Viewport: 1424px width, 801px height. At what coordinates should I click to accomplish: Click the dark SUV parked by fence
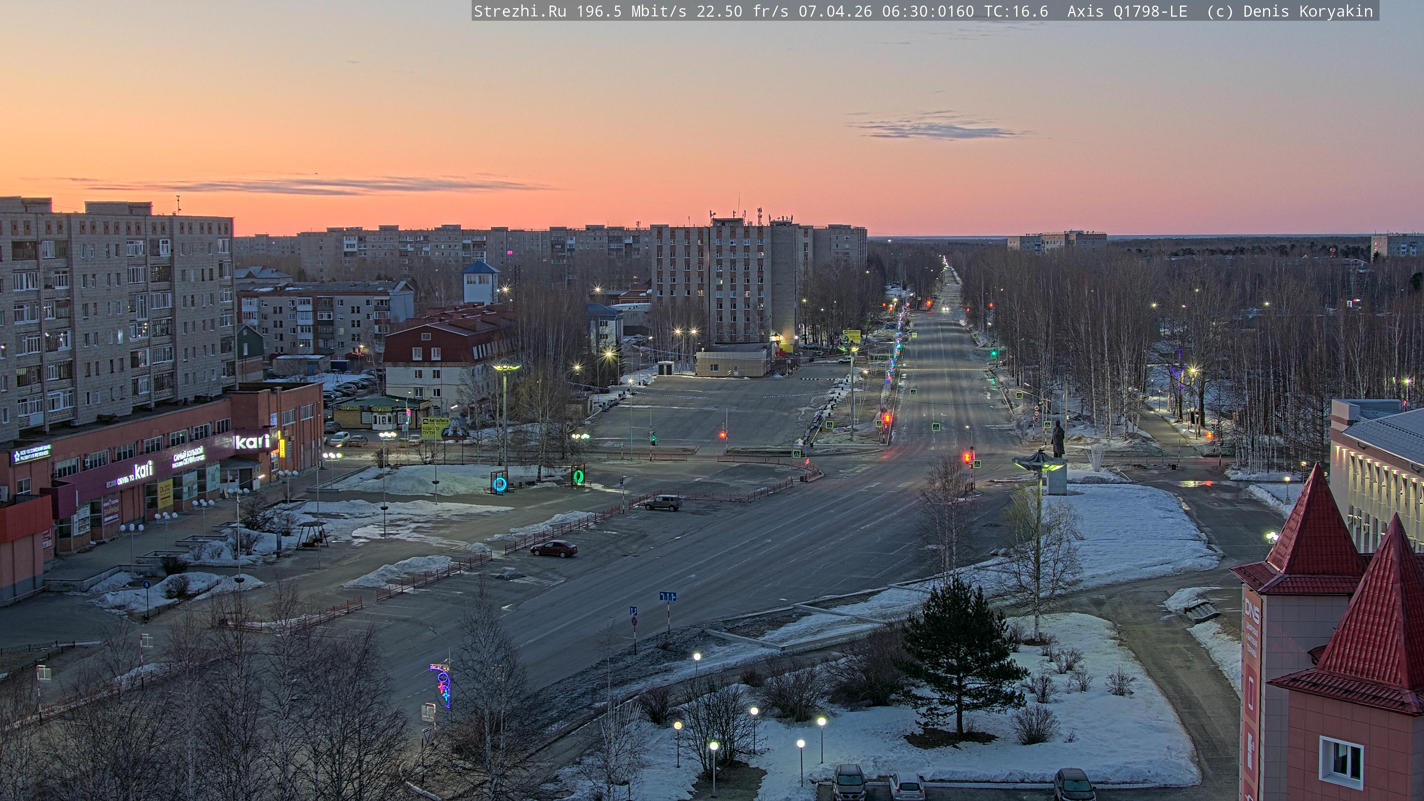pyautogui.click(x=663, y=502)
